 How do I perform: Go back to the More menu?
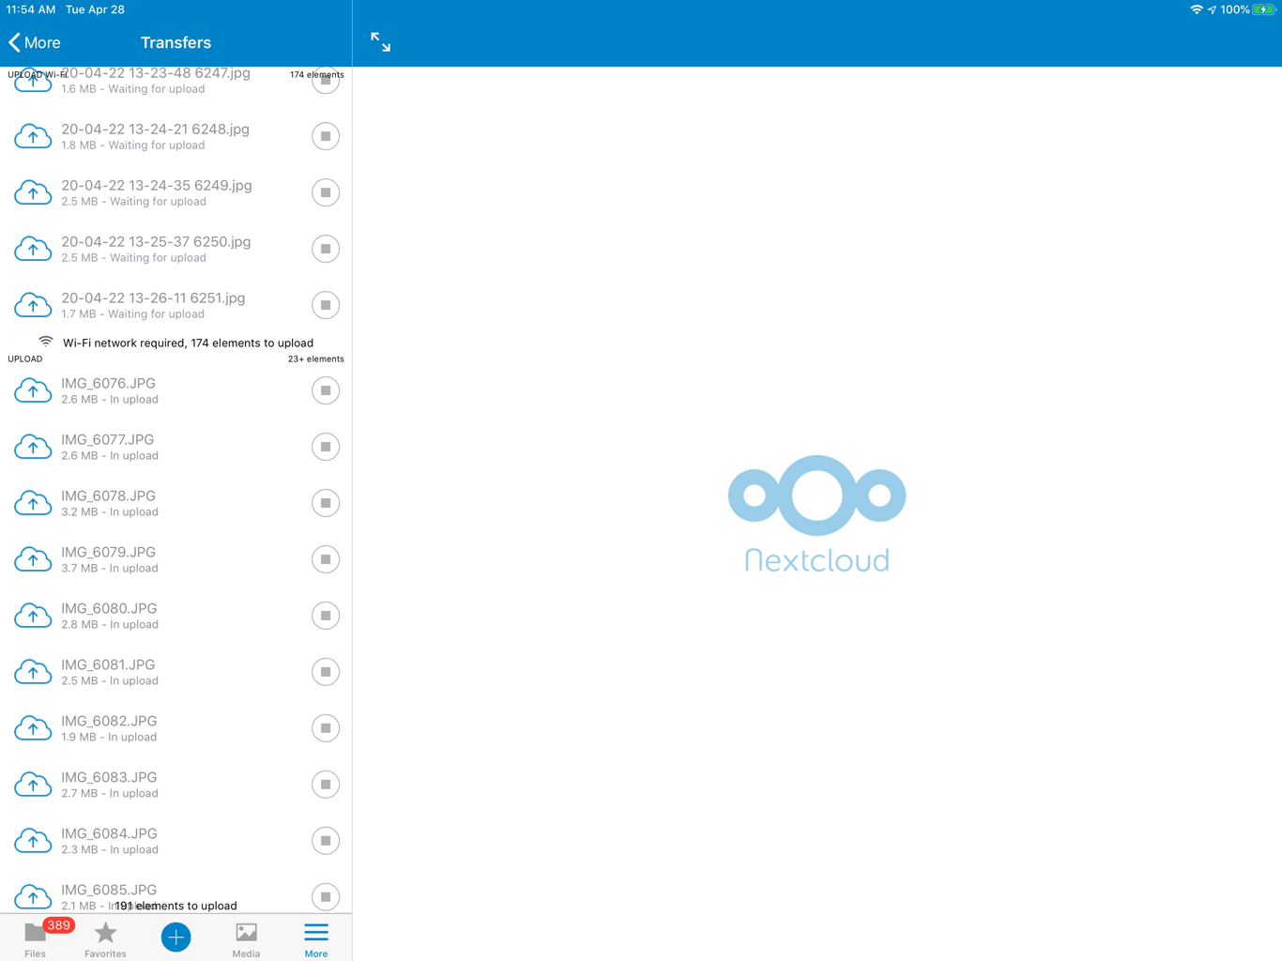point(35,42)
